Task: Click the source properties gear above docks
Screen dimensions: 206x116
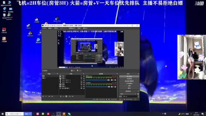Action: coord(73,71)
